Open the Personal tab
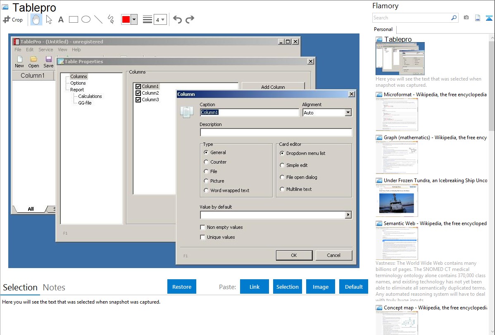Screen dimensions: 495x335 (383, 29)
